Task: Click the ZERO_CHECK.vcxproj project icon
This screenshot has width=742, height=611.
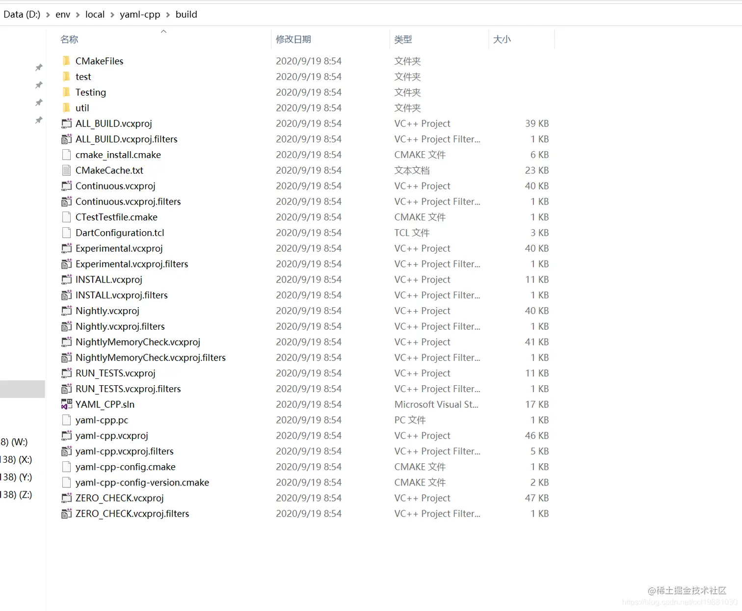Action: click(x=67, y=498)
